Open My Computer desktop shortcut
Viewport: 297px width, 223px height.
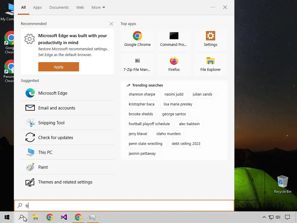pos(7,12)
